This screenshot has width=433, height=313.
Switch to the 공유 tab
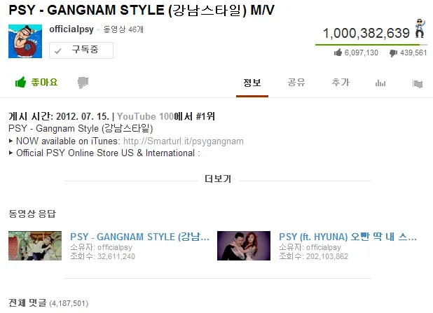tap(296, 82)
